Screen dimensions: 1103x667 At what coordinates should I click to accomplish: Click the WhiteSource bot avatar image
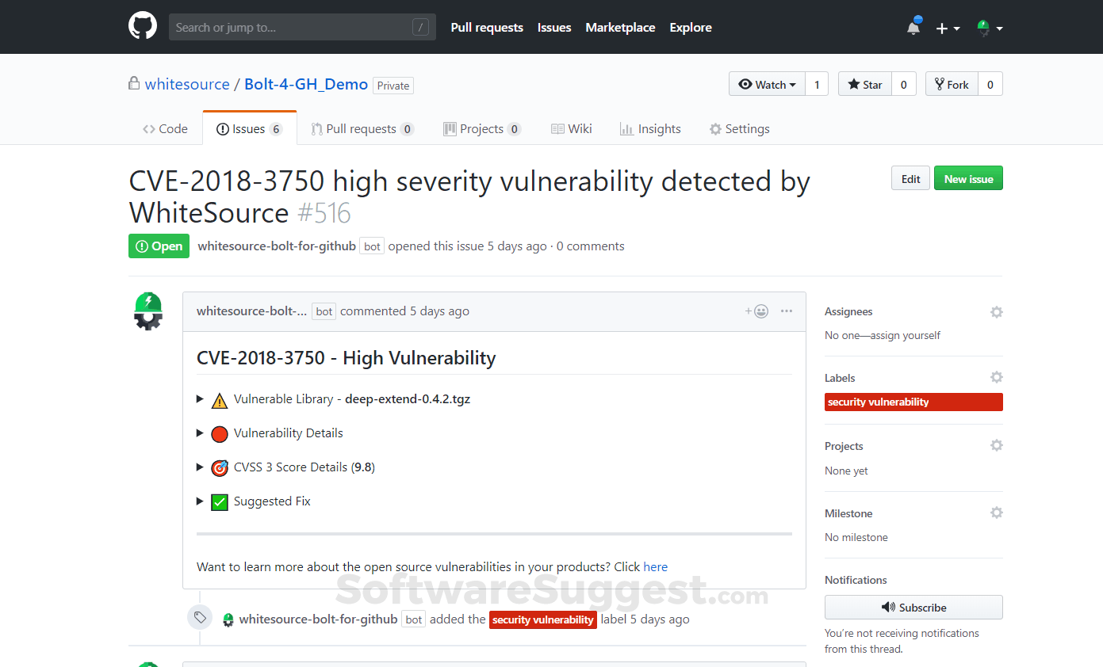(148, 311)
